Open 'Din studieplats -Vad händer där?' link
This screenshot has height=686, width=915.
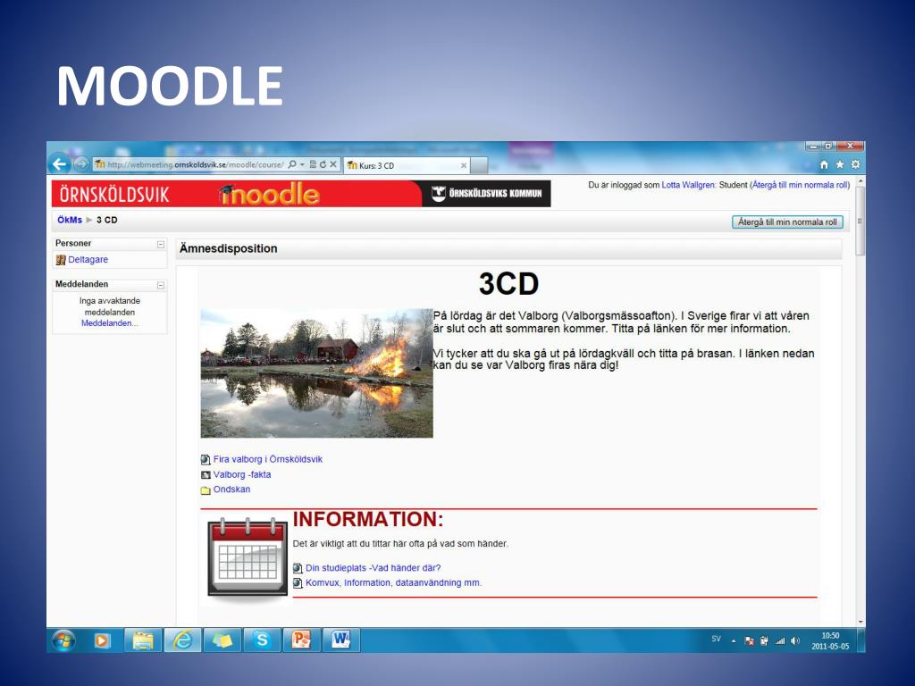(374, 567)
